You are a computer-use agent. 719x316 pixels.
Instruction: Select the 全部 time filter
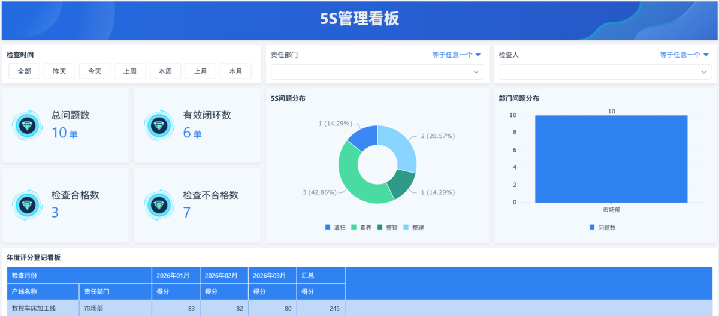[x=24, y=71]
